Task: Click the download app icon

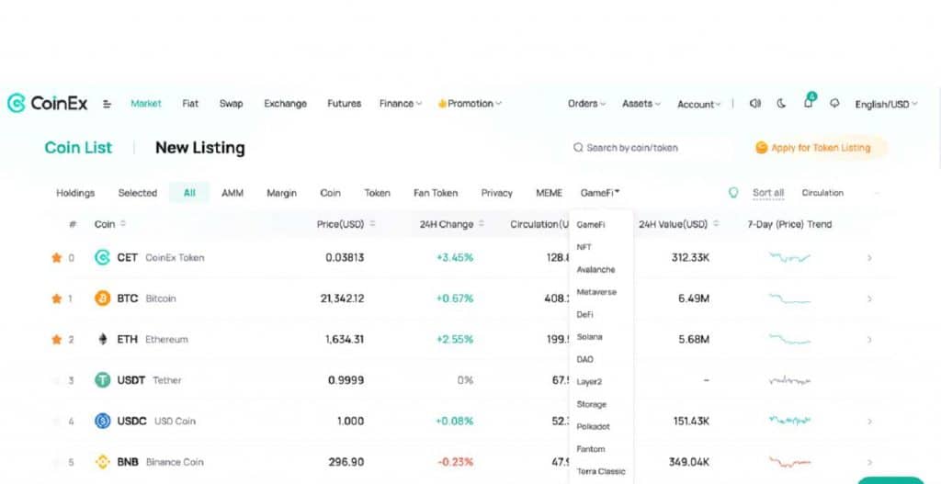Action: click(834, 103)
